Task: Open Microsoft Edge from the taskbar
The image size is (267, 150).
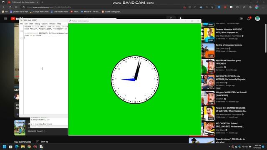Action: pyautogui.click(x=17, y=147)
